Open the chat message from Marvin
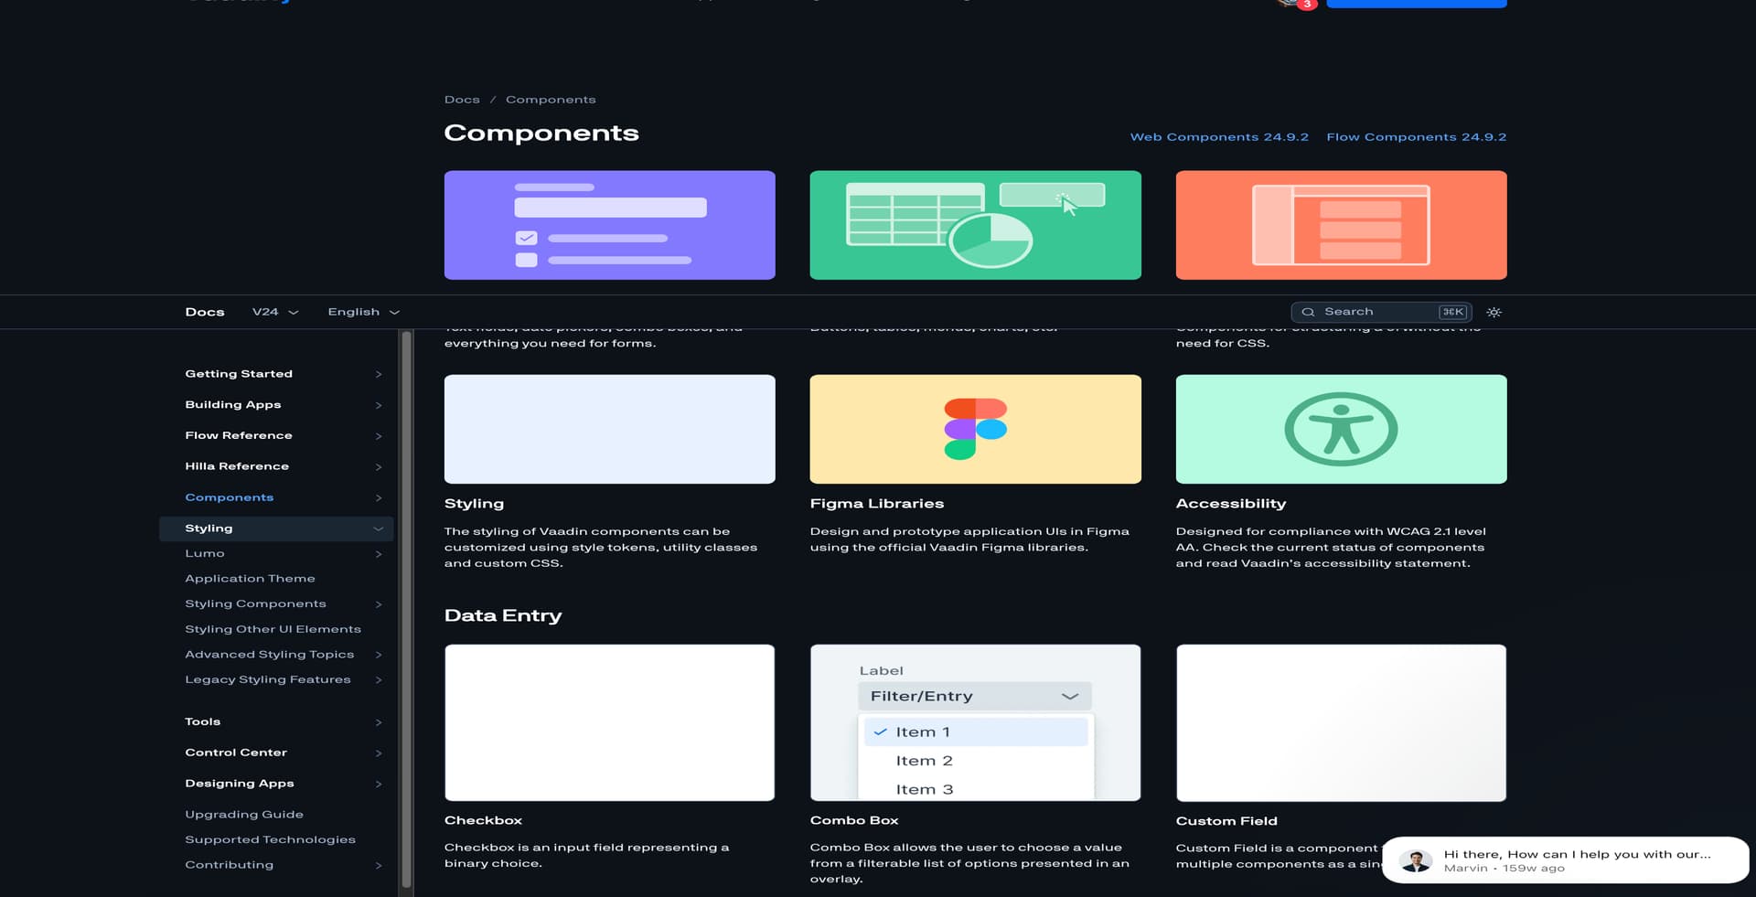Screen dimensions: 1756x897 pos(1565,860)
